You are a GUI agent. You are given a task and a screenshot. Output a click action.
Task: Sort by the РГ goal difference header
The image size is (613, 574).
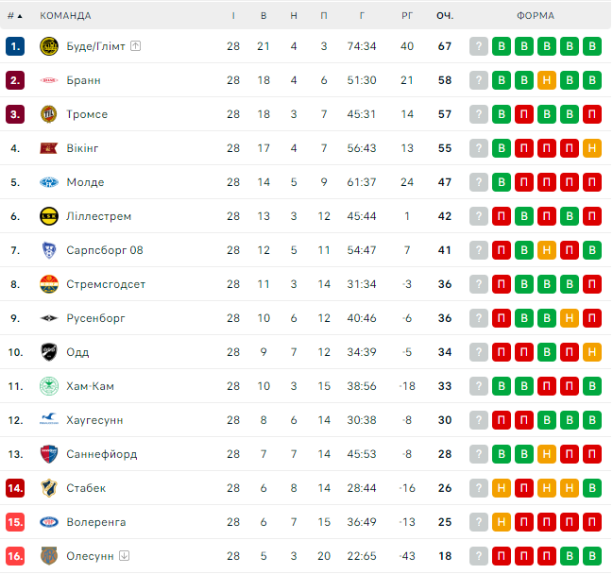point(407,16)
